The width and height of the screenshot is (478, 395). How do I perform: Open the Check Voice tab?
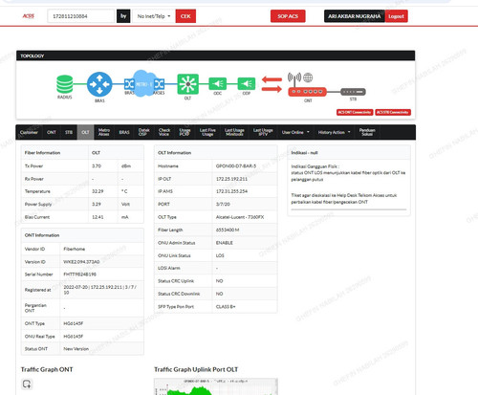[x=164, y=132]
